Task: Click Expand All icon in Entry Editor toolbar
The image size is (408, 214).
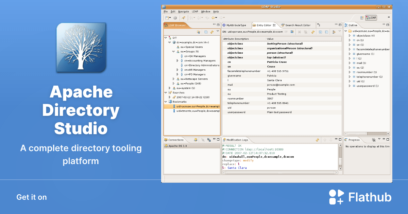Action: click(x=320, y=32)
